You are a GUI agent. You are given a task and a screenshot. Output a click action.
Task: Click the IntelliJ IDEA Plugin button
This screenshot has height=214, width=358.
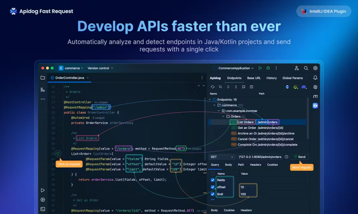tap(324, 11)
